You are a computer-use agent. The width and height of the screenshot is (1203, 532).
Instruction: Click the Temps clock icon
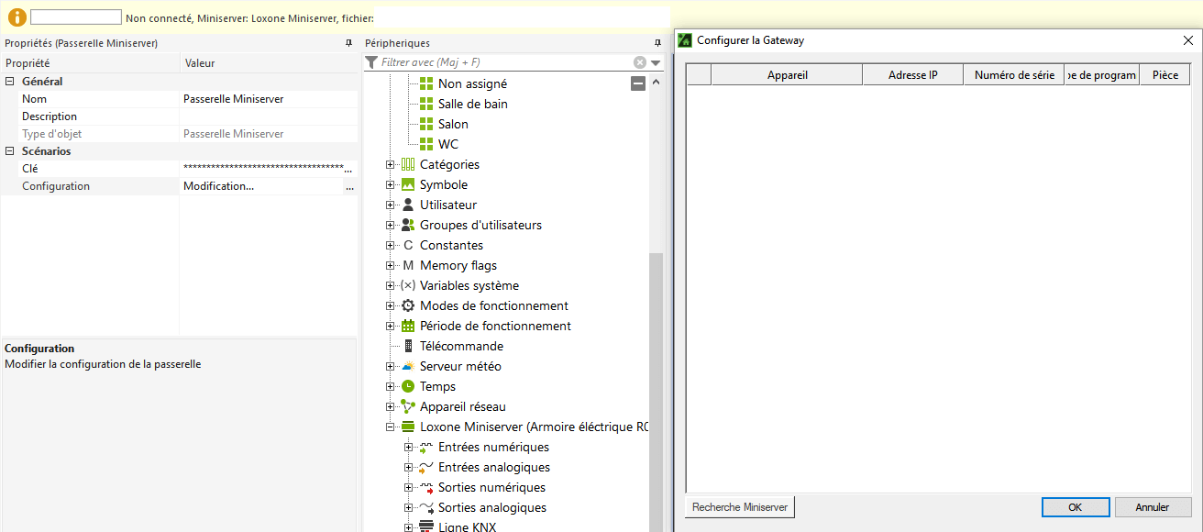click(x=408, y=386)
